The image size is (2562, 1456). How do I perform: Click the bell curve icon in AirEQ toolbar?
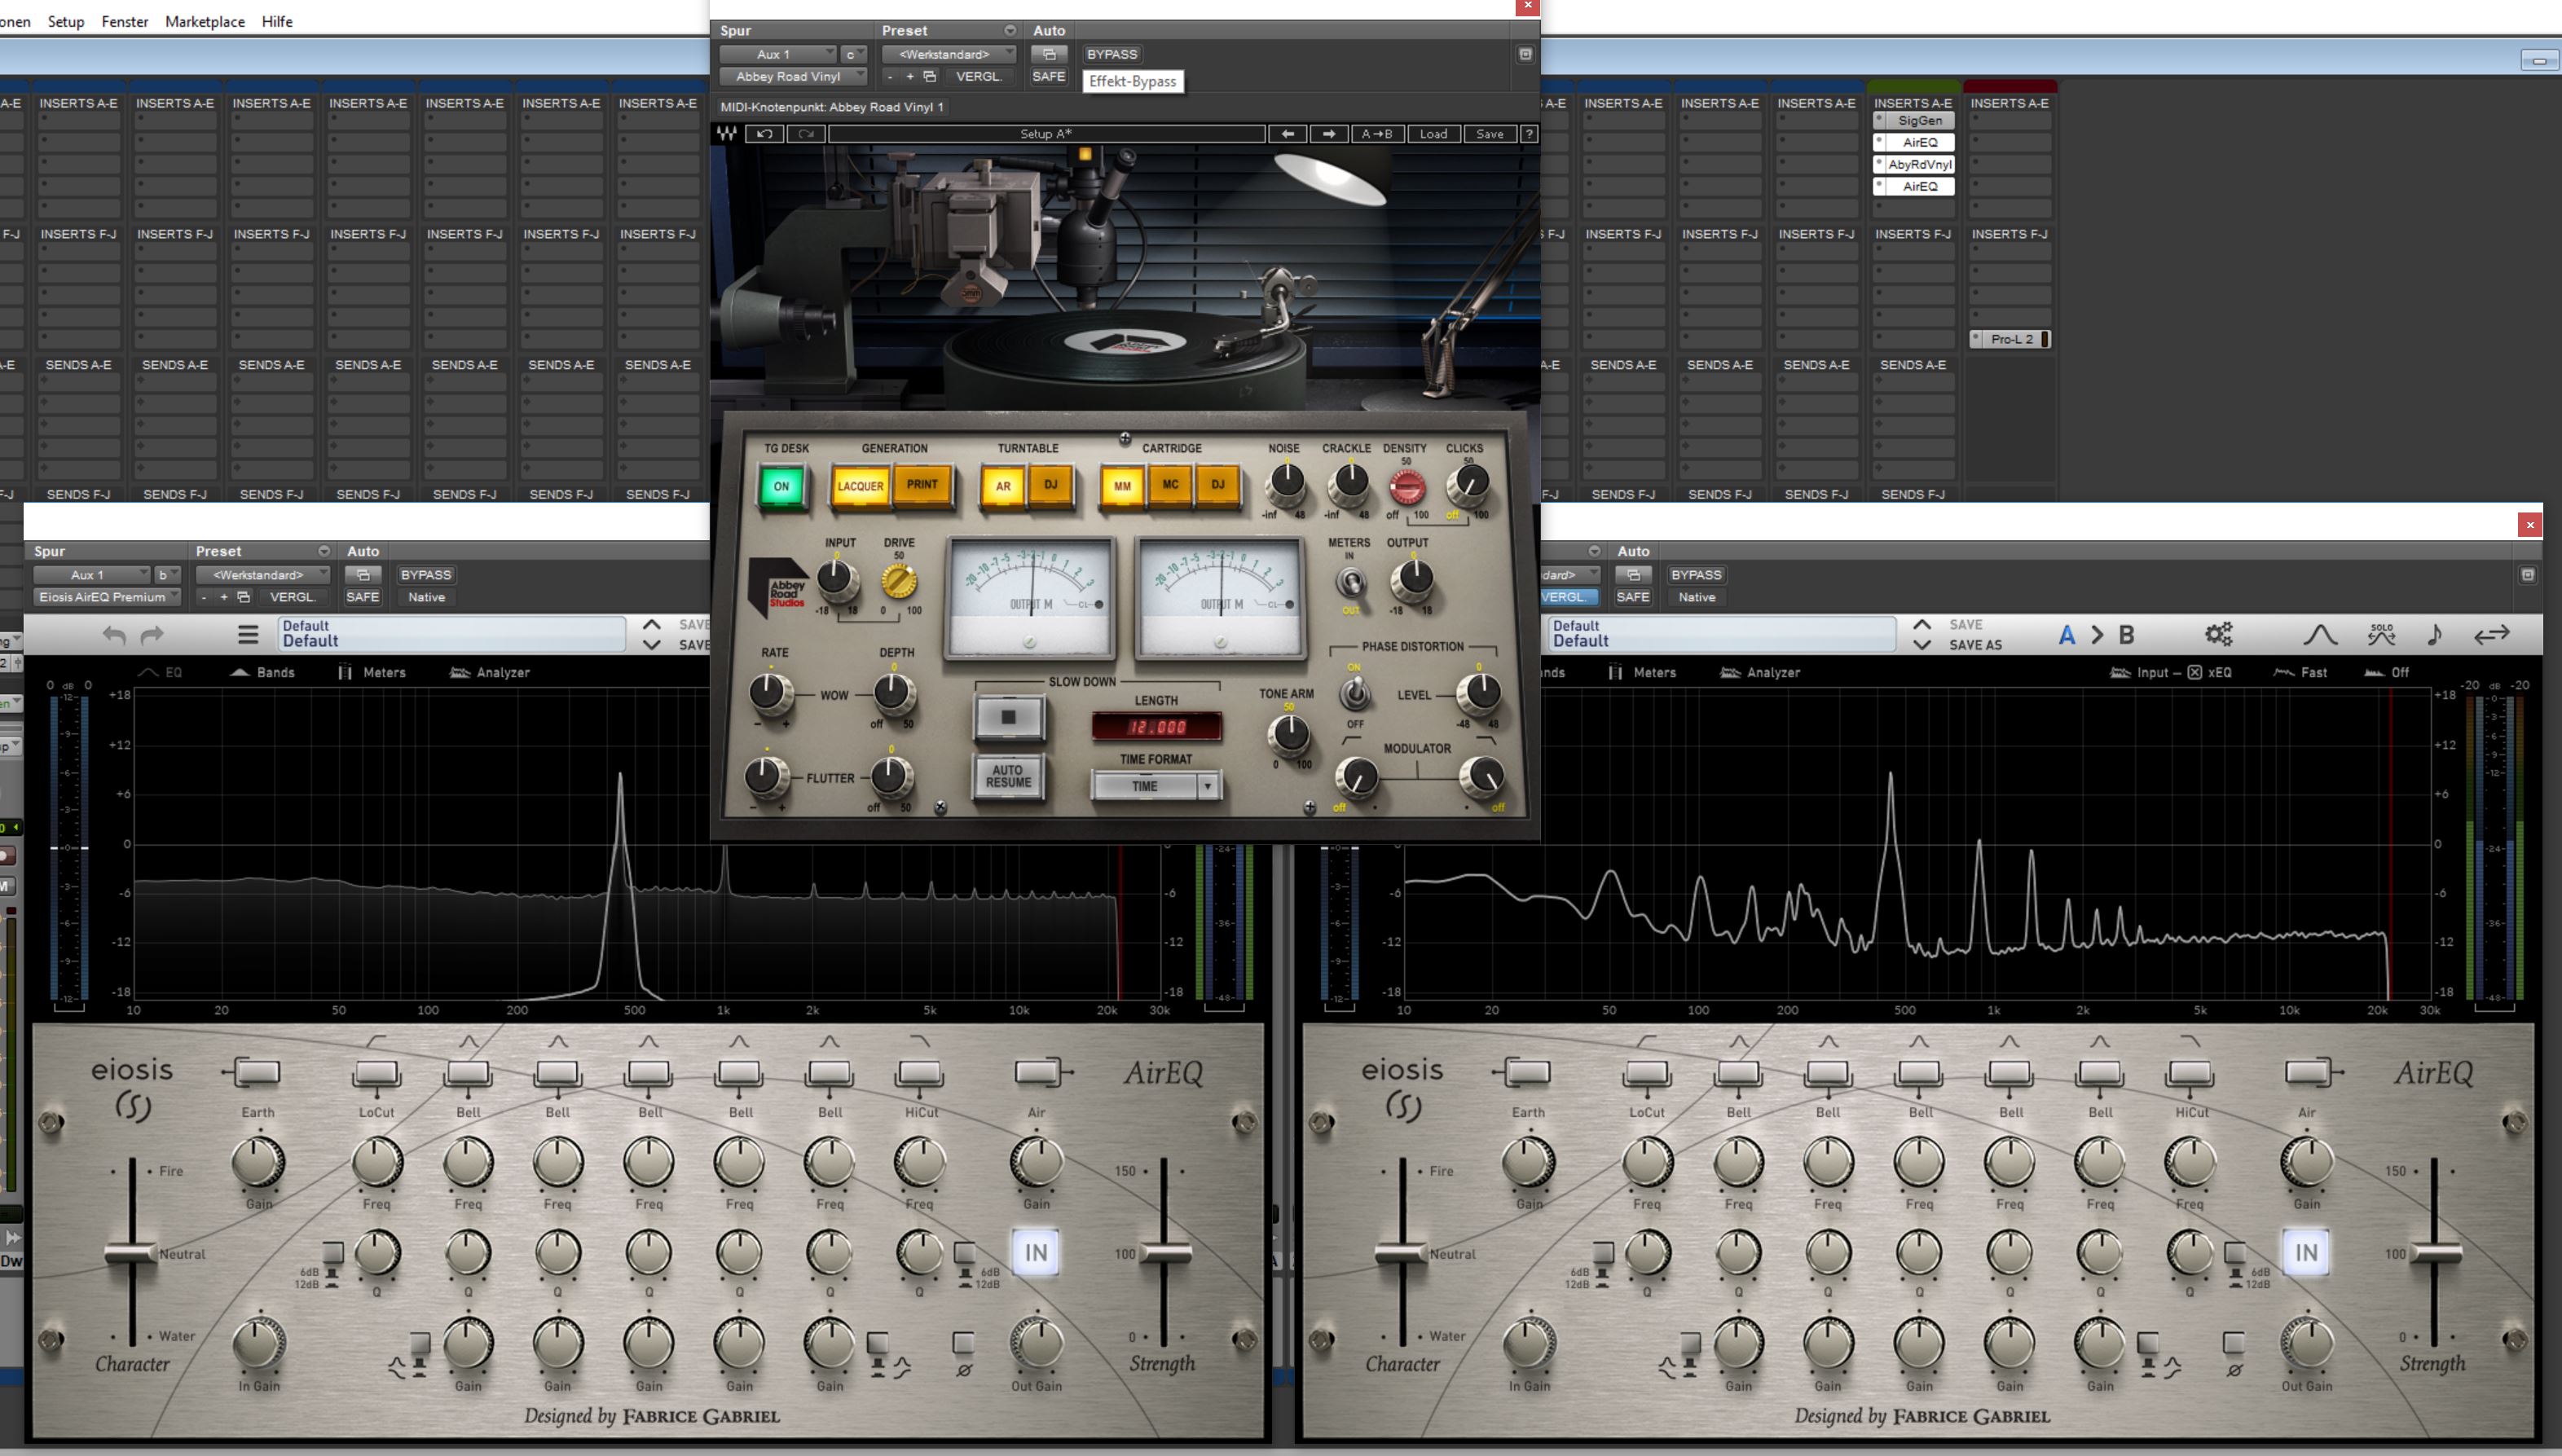(2320, 634)
